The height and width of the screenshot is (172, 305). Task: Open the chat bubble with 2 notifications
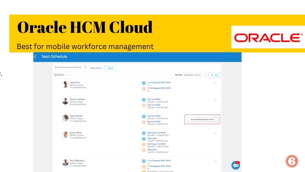coord(236,165)
